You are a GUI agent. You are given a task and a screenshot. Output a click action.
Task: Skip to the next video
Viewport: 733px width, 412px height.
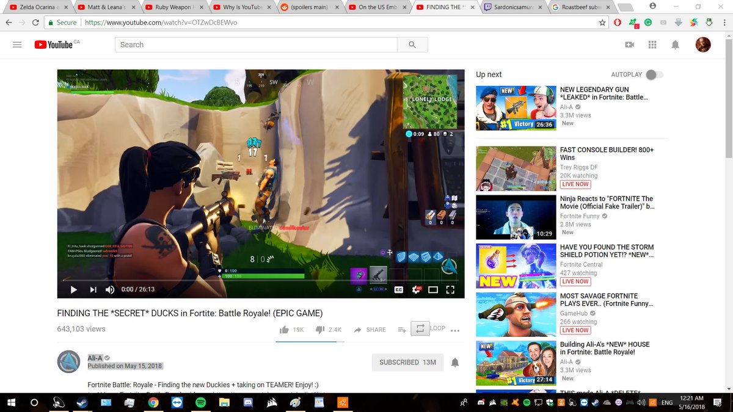93,290
